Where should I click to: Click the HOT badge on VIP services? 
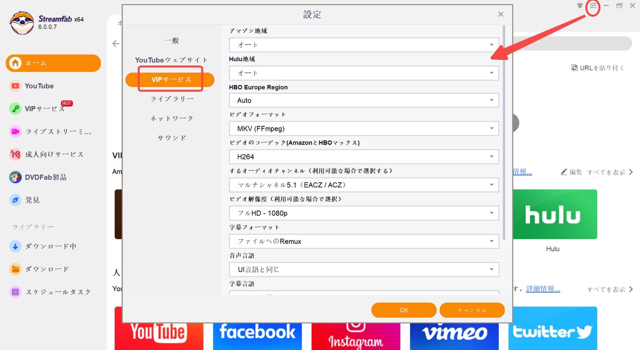coord(67,103)
